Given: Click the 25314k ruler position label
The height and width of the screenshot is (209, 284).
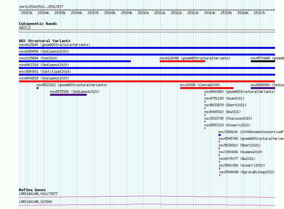Looking at the screenshot, I should tap(210, 13).
